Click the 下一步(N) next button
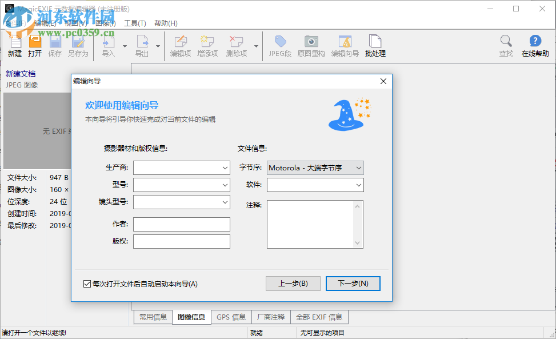Image resolution: width=556 pixels, height=339 pixels. coord(353,284)
